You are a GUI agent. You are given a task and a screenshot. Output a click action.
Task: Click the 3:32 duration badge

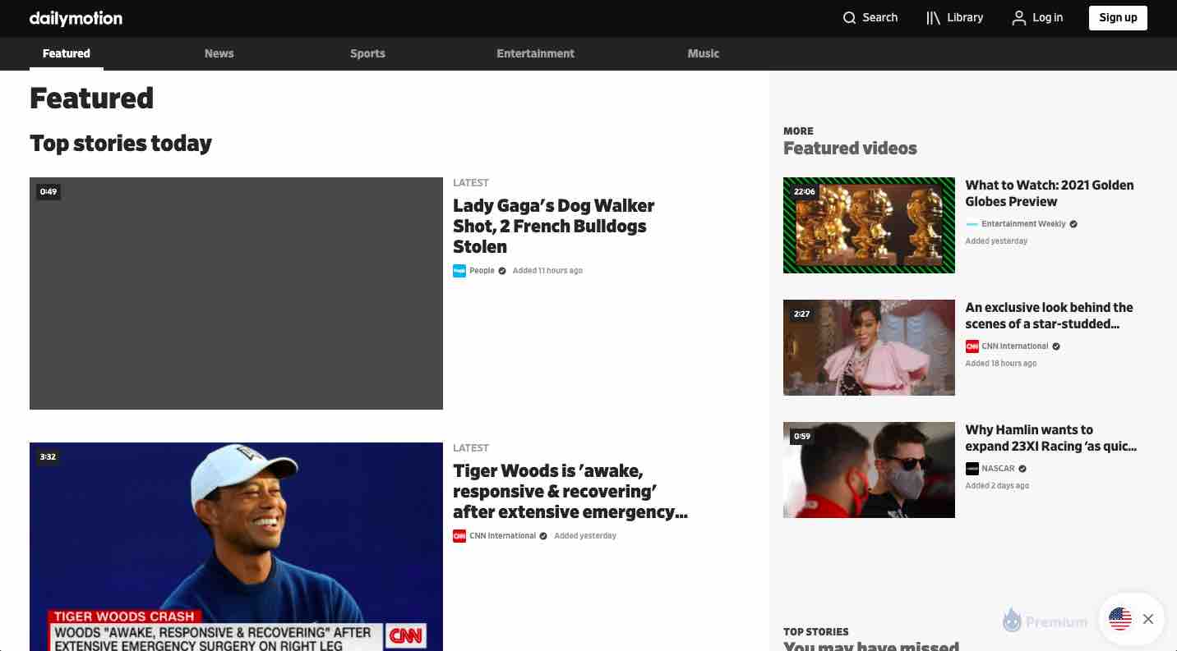[48, 457]
